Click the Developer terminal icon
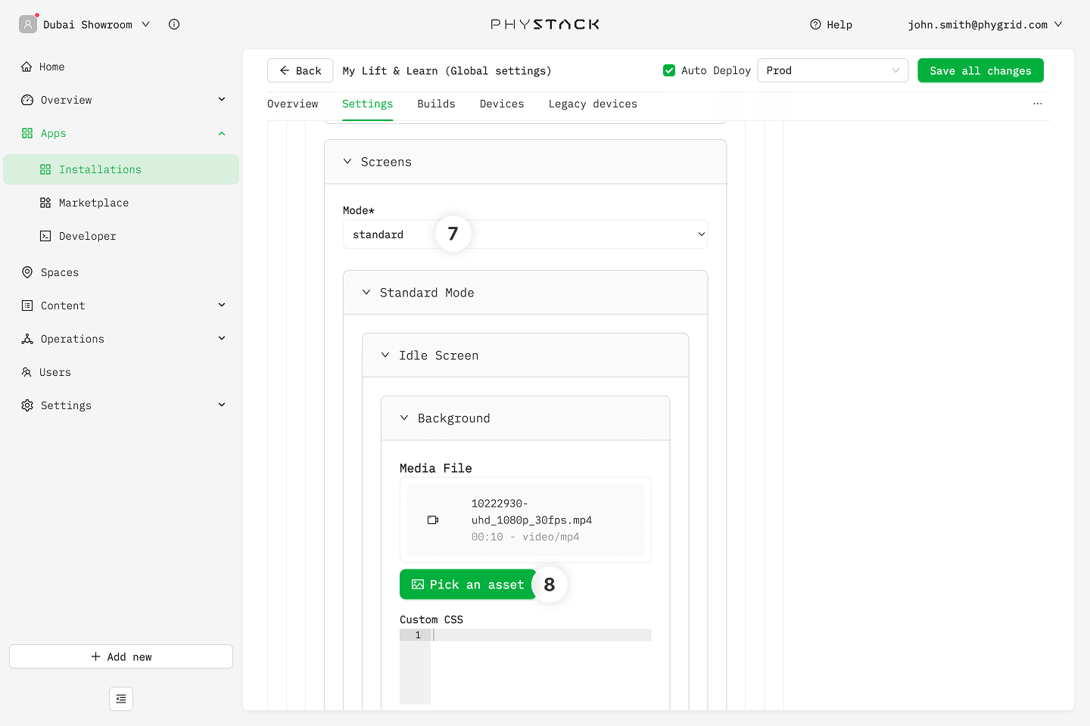Image resolution: width=1090 pixels, height=726 pixels. (x=45, y=236)
